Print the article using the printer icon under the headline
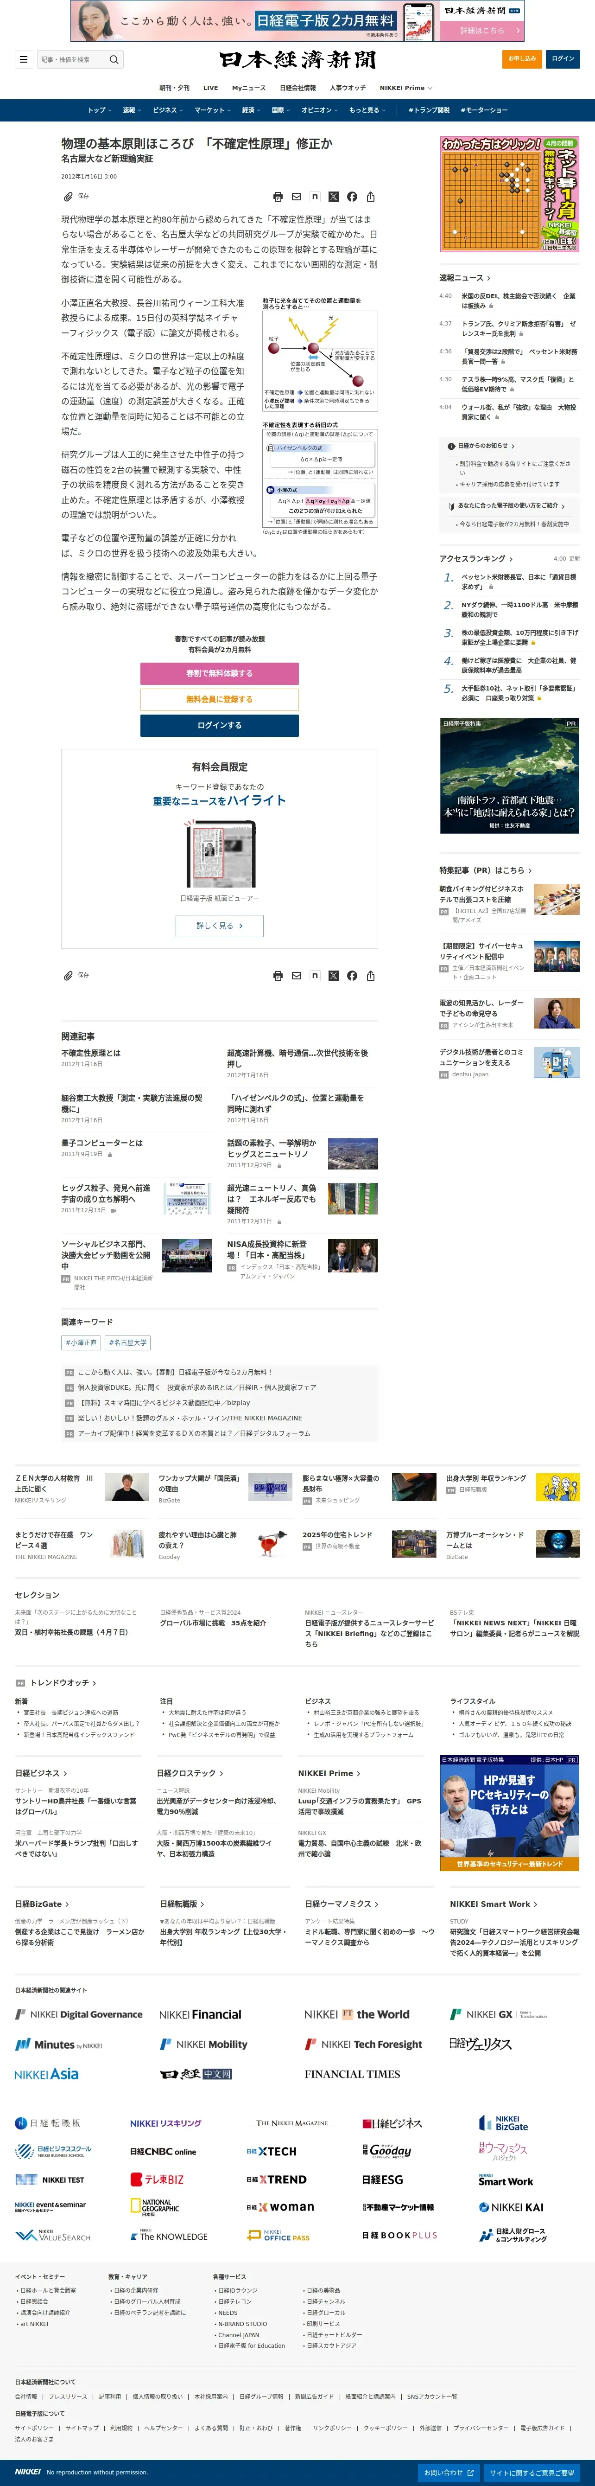 point(278,197)
